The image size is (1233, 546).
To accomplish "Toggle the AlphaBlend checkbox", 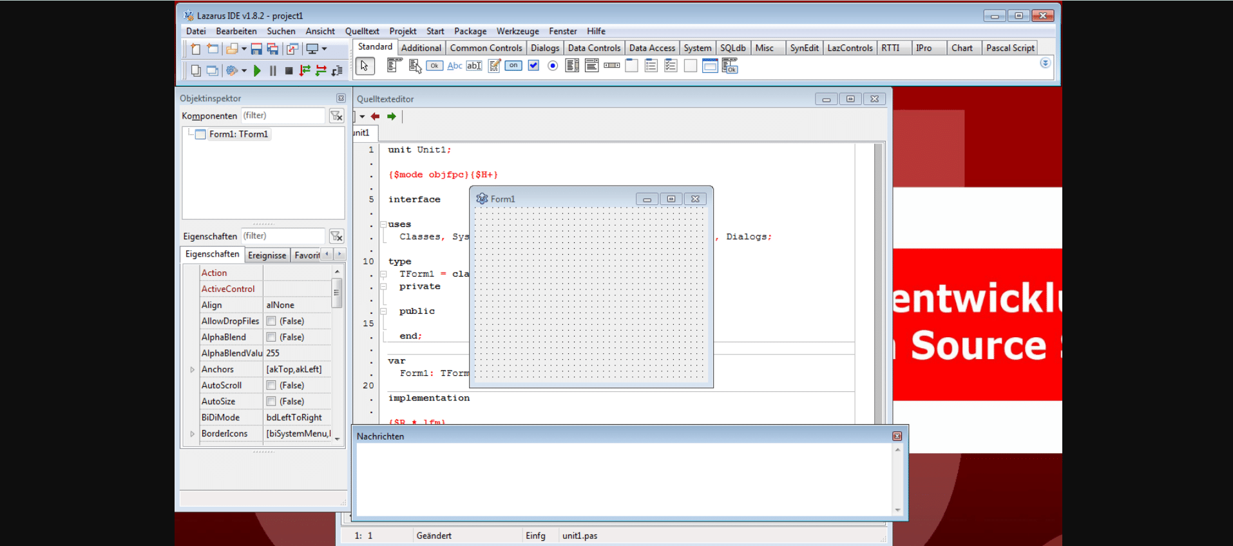I will click(271, 337).
